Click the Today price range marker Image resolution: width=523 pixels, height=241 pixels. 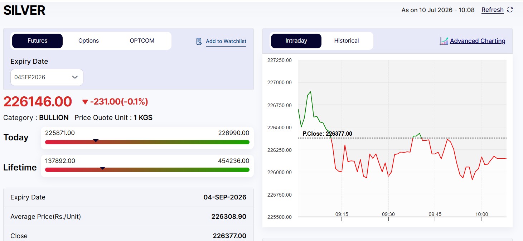(x=96, y=141)
